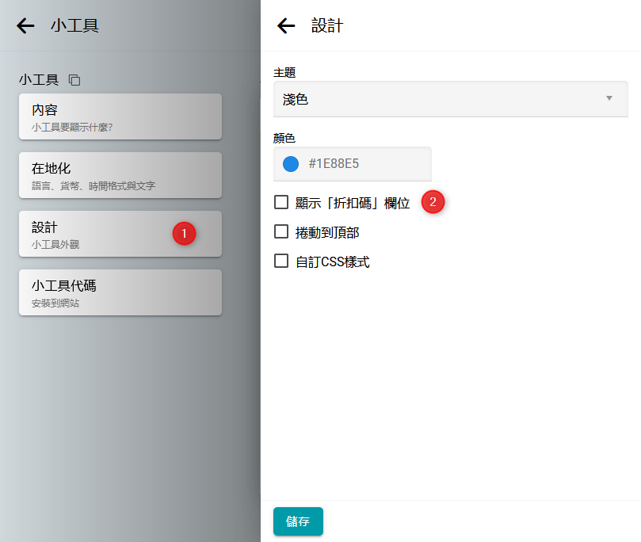Select the 在地化 settings card

coord(120,175)
